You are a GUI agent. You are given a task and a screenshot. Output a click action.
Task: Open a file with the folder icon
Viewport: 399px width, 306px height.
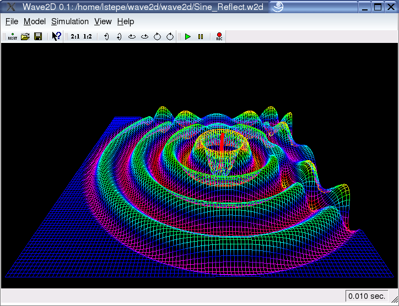click(25, 36)
